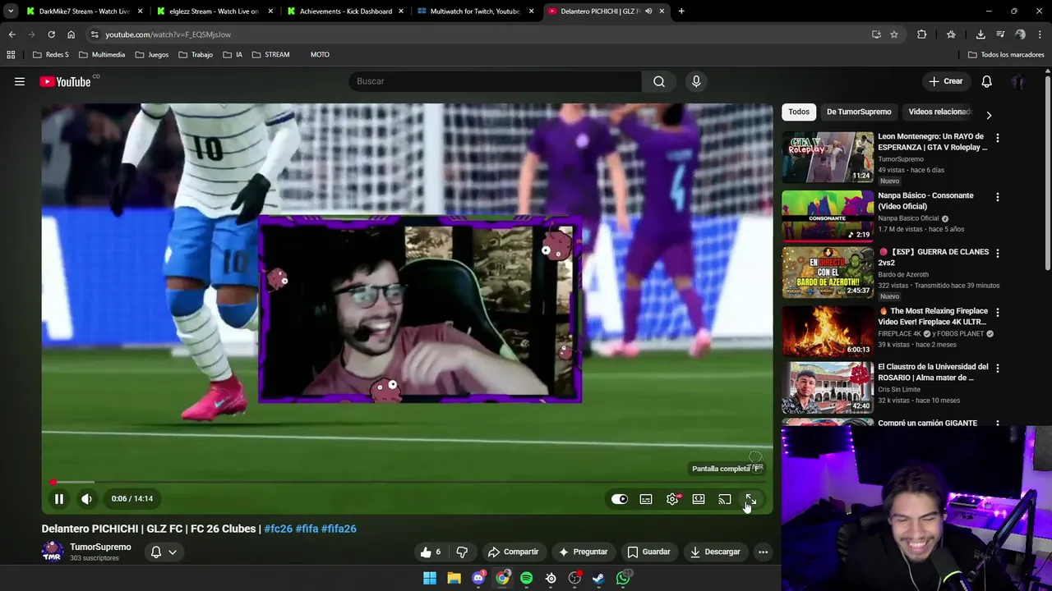Open El Claustro Universidad del Rosario title
Screen dimensions: 1052x591
pos(933,372)
